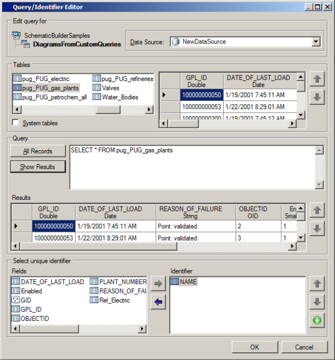Confirm with the OK button
The image size is (335, 360).
(x=255, y=347)
